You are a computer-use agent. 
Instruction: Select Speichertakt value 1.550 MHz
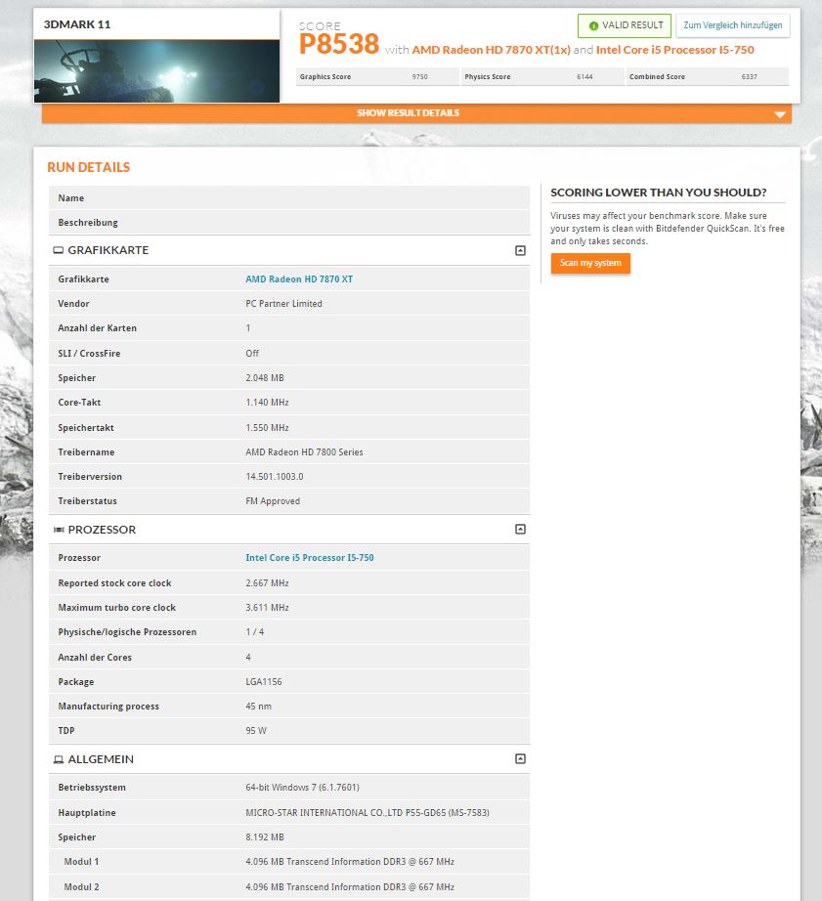click(x=267, y=428)
